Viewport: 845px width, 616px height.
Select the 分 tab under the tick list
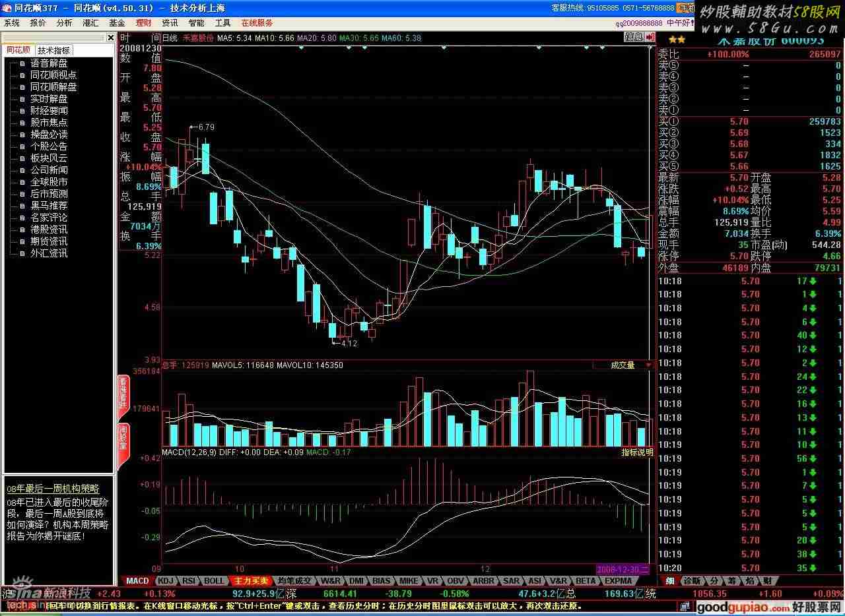714,581
